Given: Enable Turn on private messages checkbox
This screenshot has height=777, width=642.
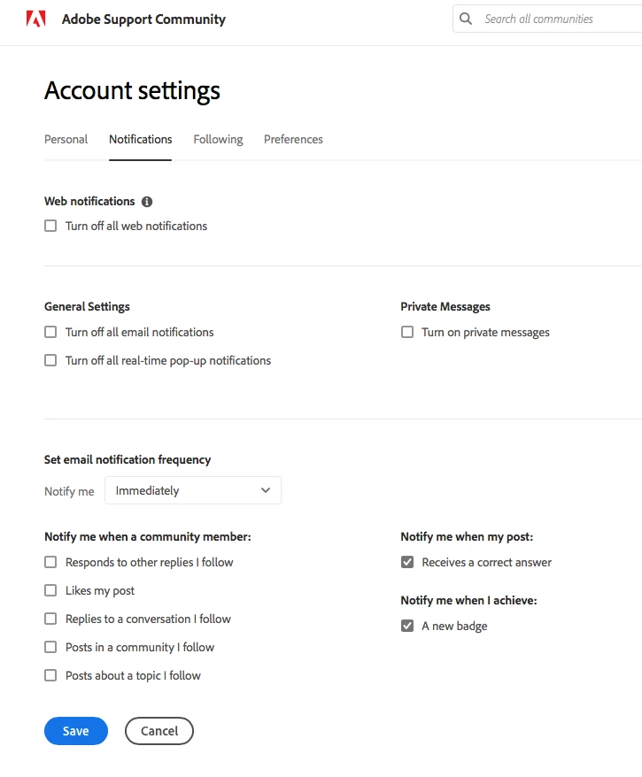Looking at the screenshot, I should (407, 332).
